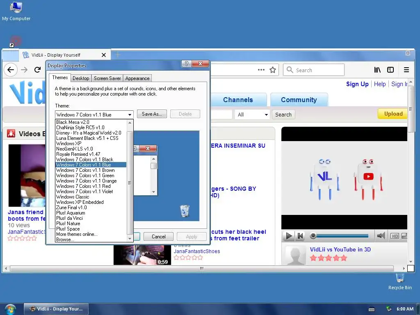Click Cancel in Display Properties

pyautogui.click(x=159, y=237)
